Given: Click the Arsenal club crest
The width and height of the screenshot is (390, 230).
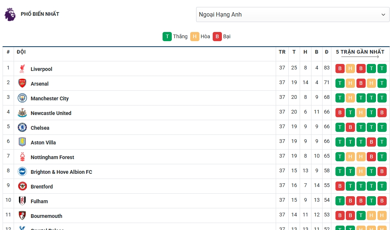Looking at the screenshot, I should pos(22,83).
